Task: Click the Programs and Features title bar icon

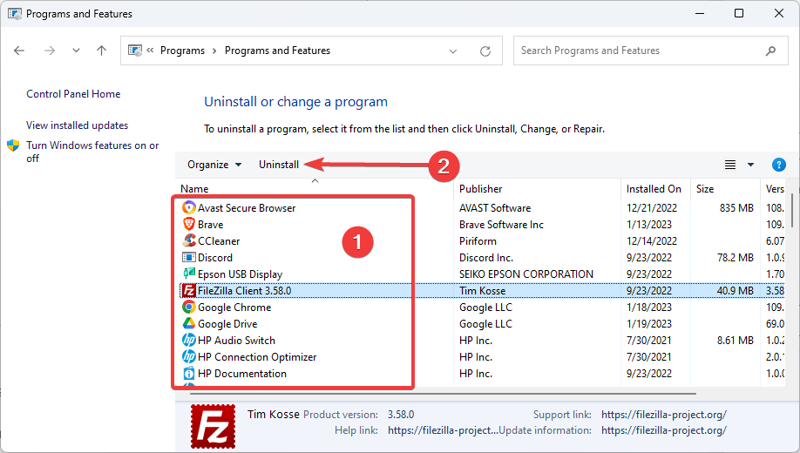Action: point(15,13)
